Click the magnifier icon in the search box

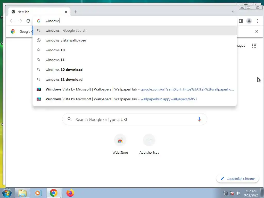69,119
